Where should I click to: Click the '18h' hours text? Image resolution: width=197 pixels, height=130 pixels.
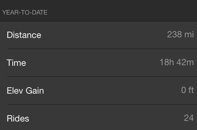[x=167, y=62]
